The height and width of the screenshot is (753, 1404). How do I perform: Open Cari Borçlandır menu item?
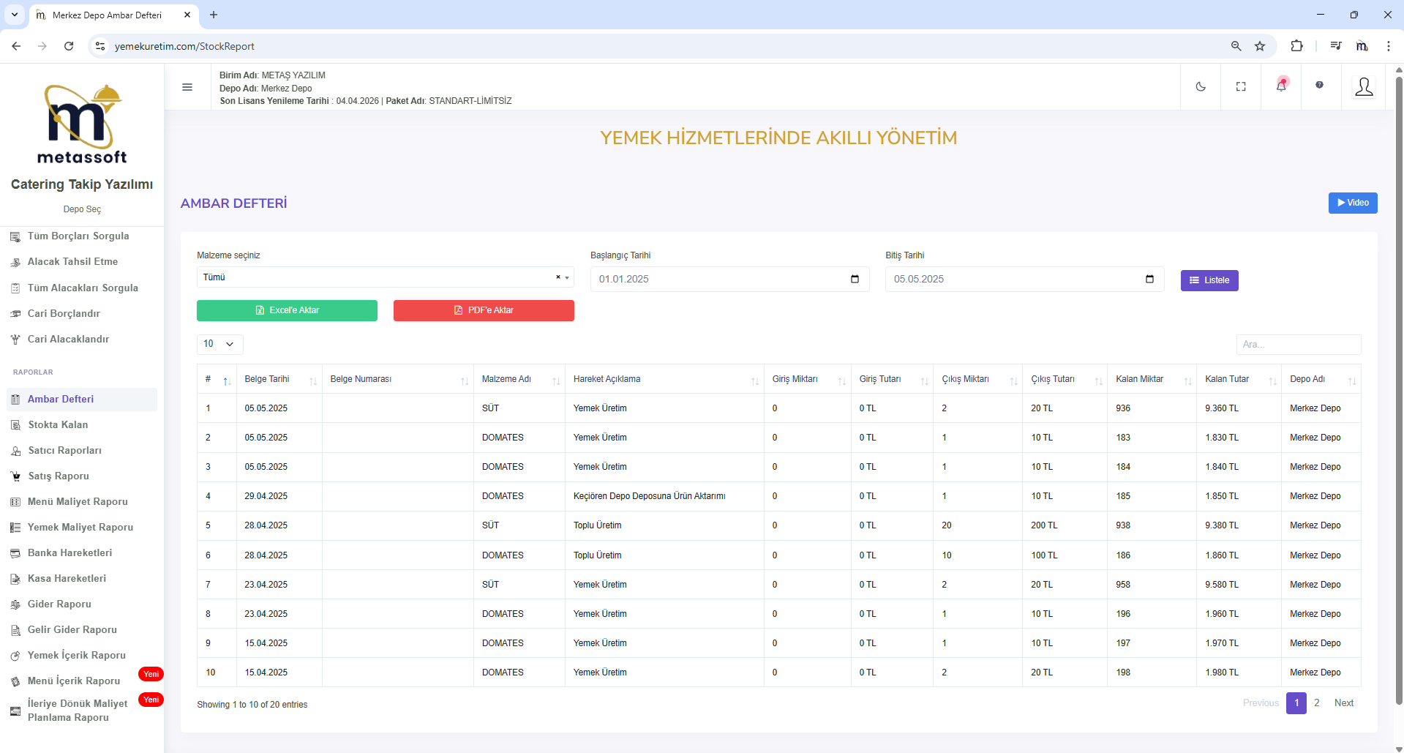click(x=64, y=313)
